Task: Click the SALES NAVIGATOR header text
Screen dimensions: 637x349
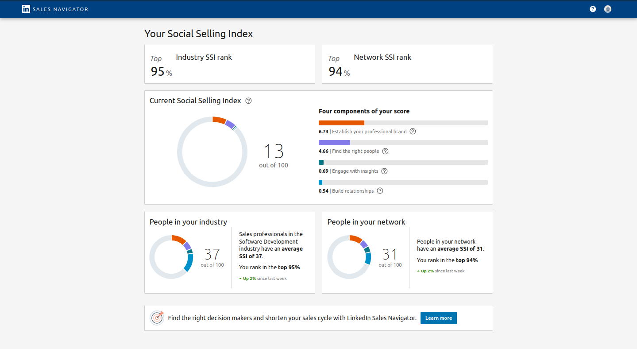Action: point(61,9)
